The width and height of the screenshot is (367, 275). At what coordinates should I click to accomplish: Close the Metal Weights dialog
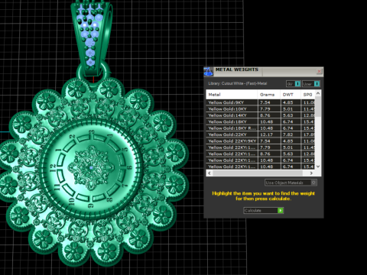(319, 71)
